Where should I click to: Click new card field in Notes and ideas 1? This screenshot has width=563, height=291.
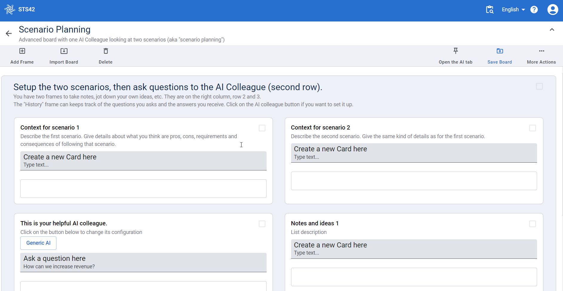414,249
